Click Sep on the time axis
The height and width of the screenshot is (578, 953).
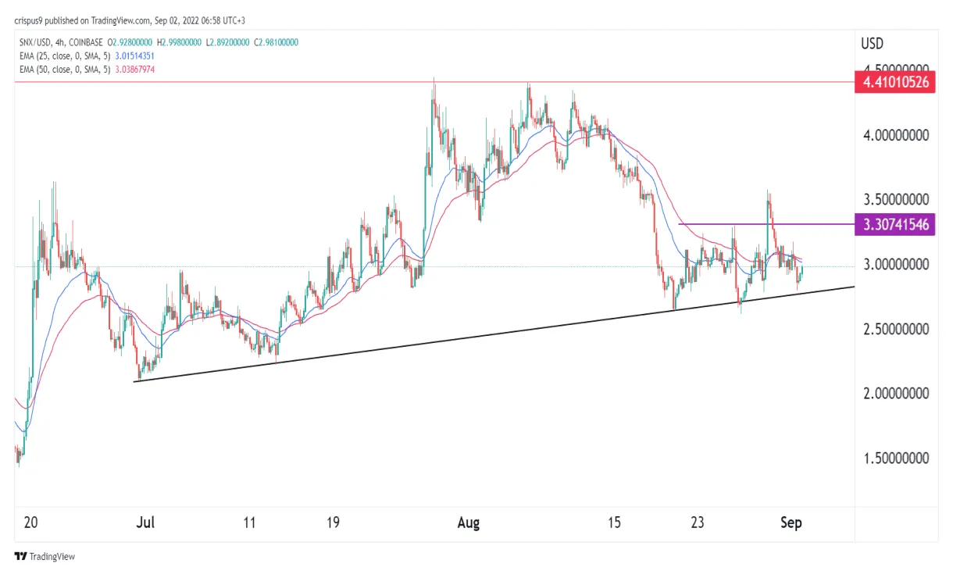click(791, 523)
